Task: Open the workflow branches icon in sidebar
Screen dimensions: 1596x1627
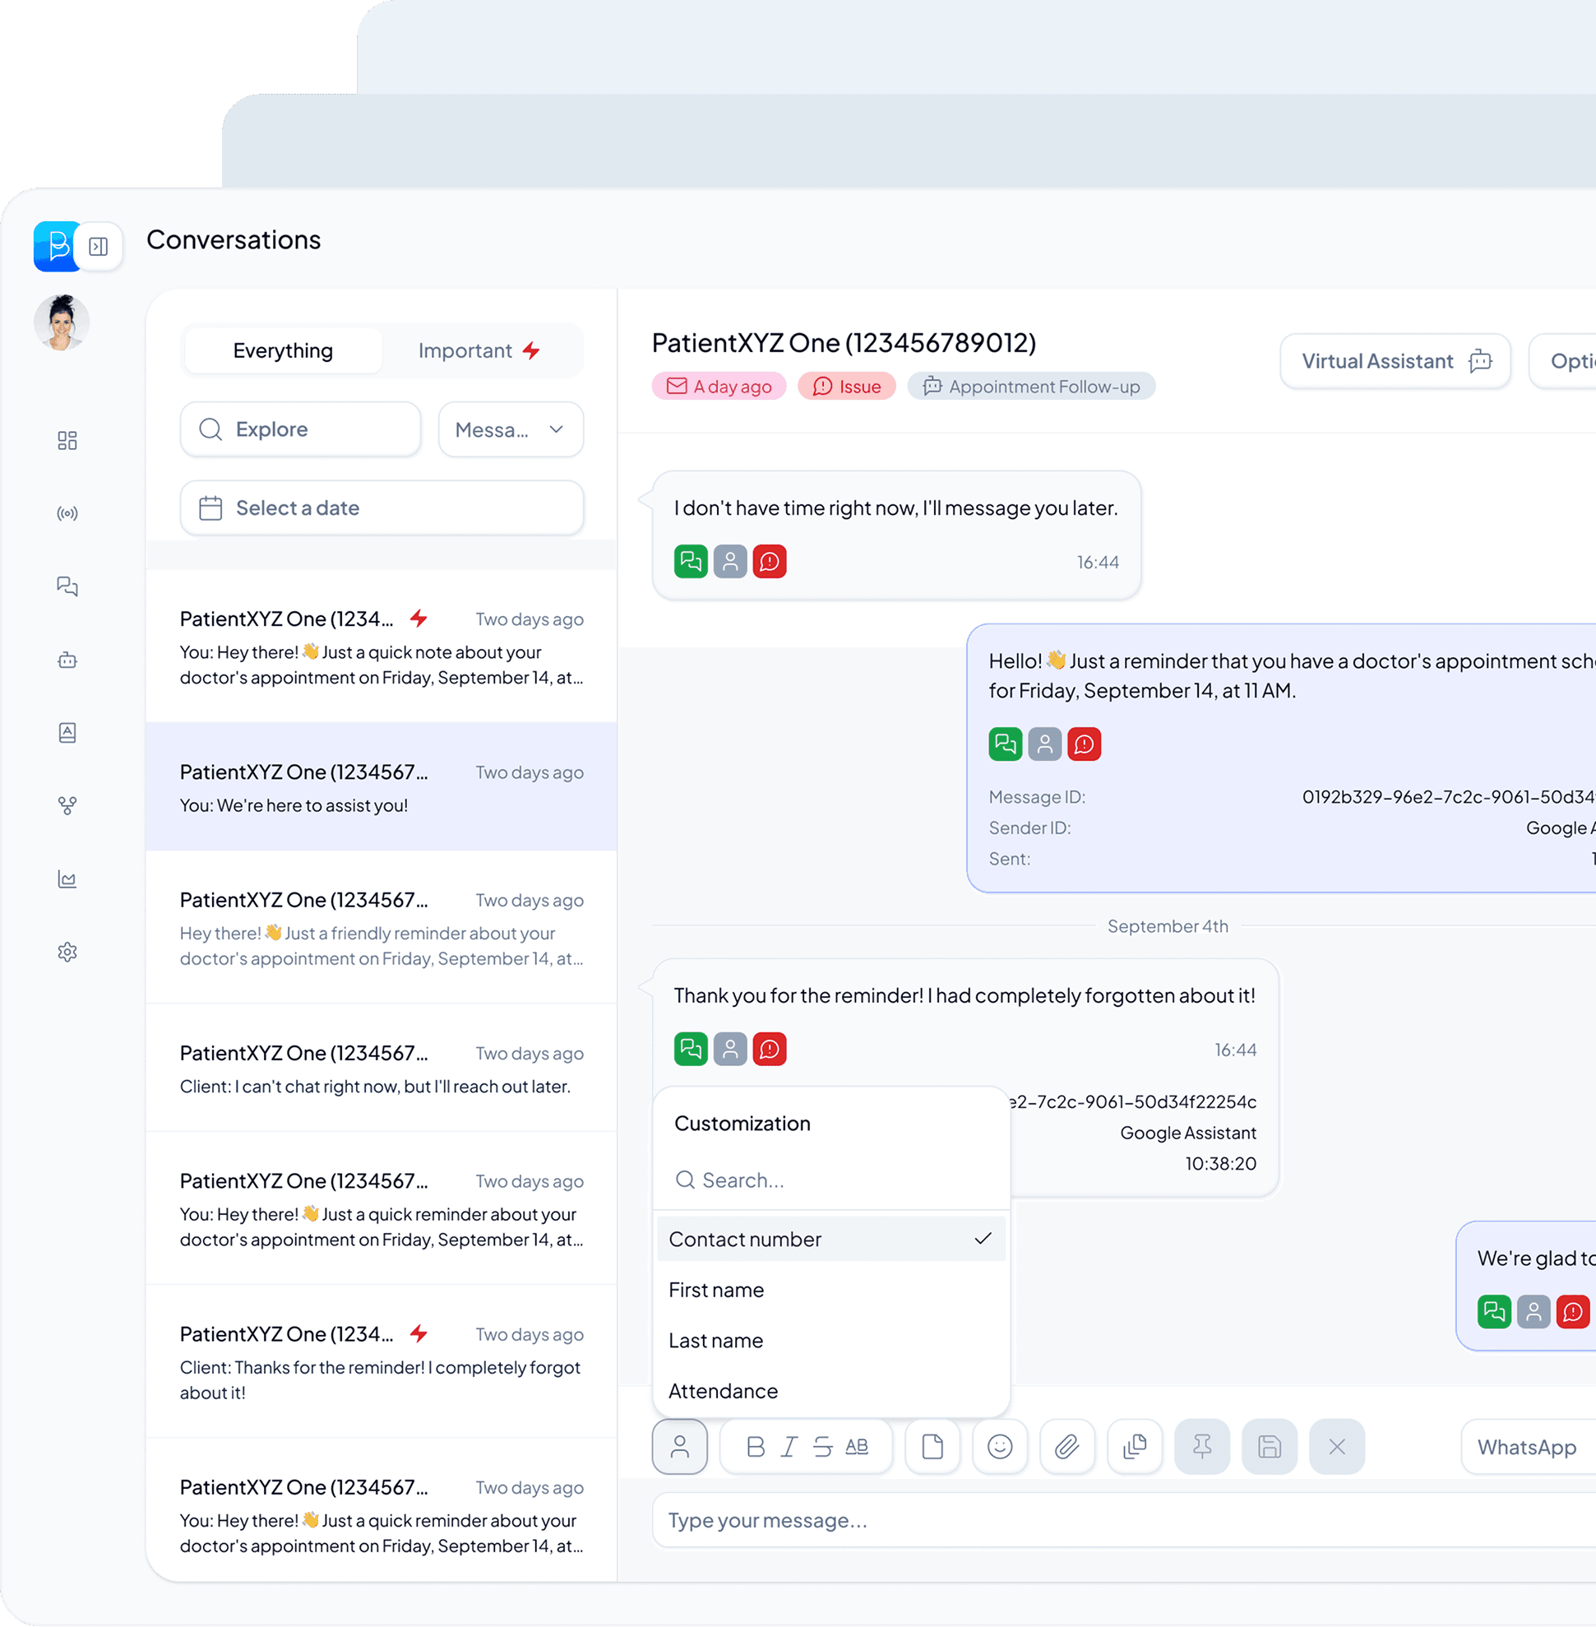Action: pyautogui.click(x=67, y=806)
